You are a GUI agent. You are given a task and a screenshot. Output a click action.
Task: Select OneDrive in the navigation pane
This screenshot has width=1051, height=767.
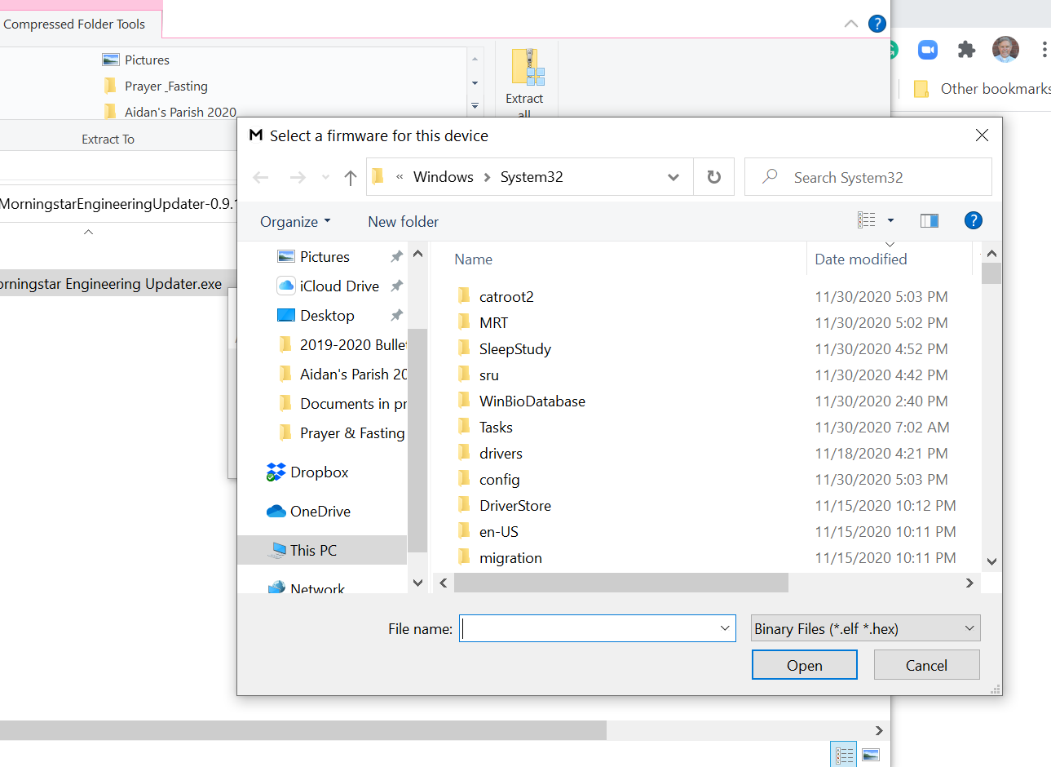coord(320,512)
